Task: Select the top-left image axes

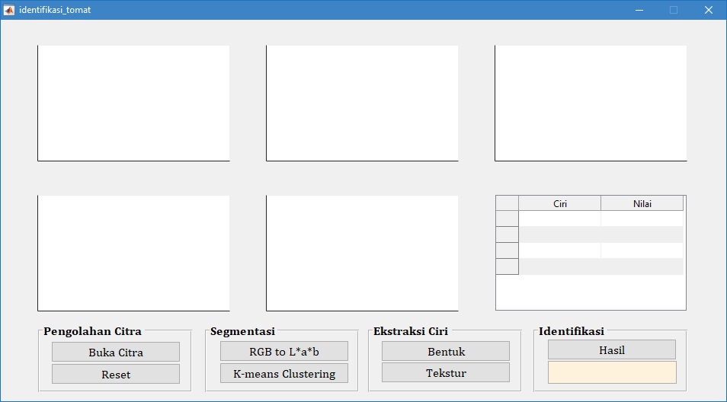Action: click(133, 103)
